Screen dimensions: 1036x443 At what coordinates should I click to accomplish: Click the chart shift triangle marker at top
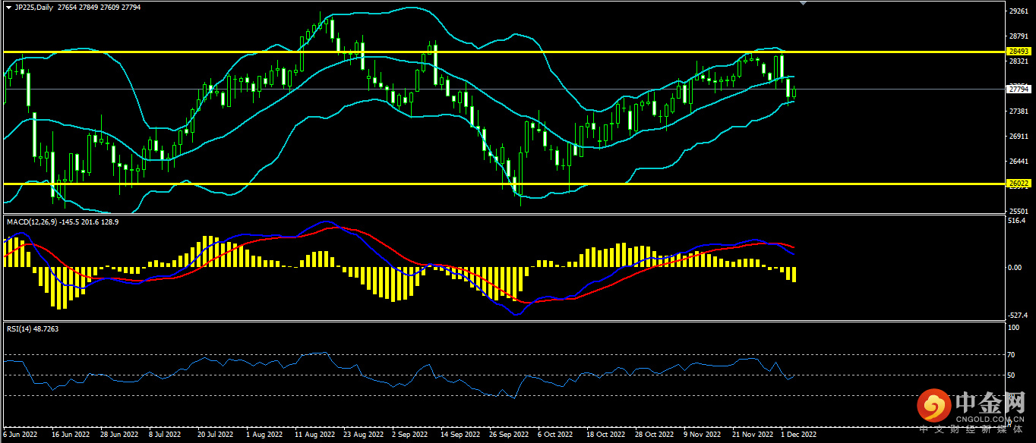[x=804, y=4]
